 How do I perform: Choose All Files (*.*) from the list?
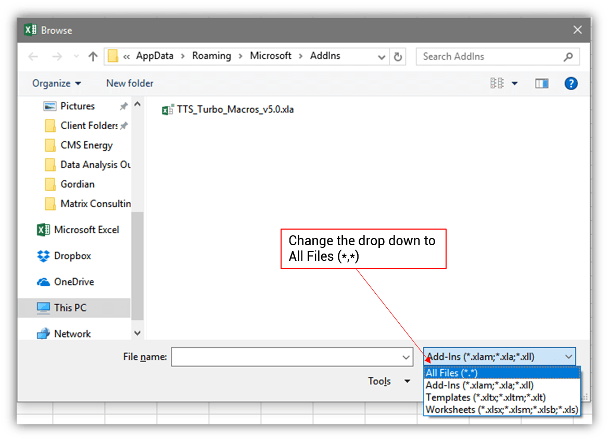(451, 373)
